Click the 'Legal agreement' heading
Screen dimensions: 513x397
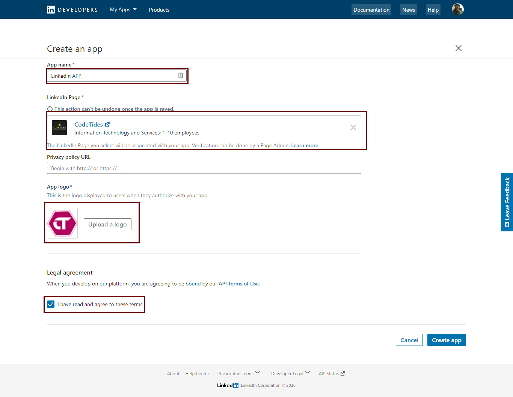pyautogui.click(x=70, y=272)
